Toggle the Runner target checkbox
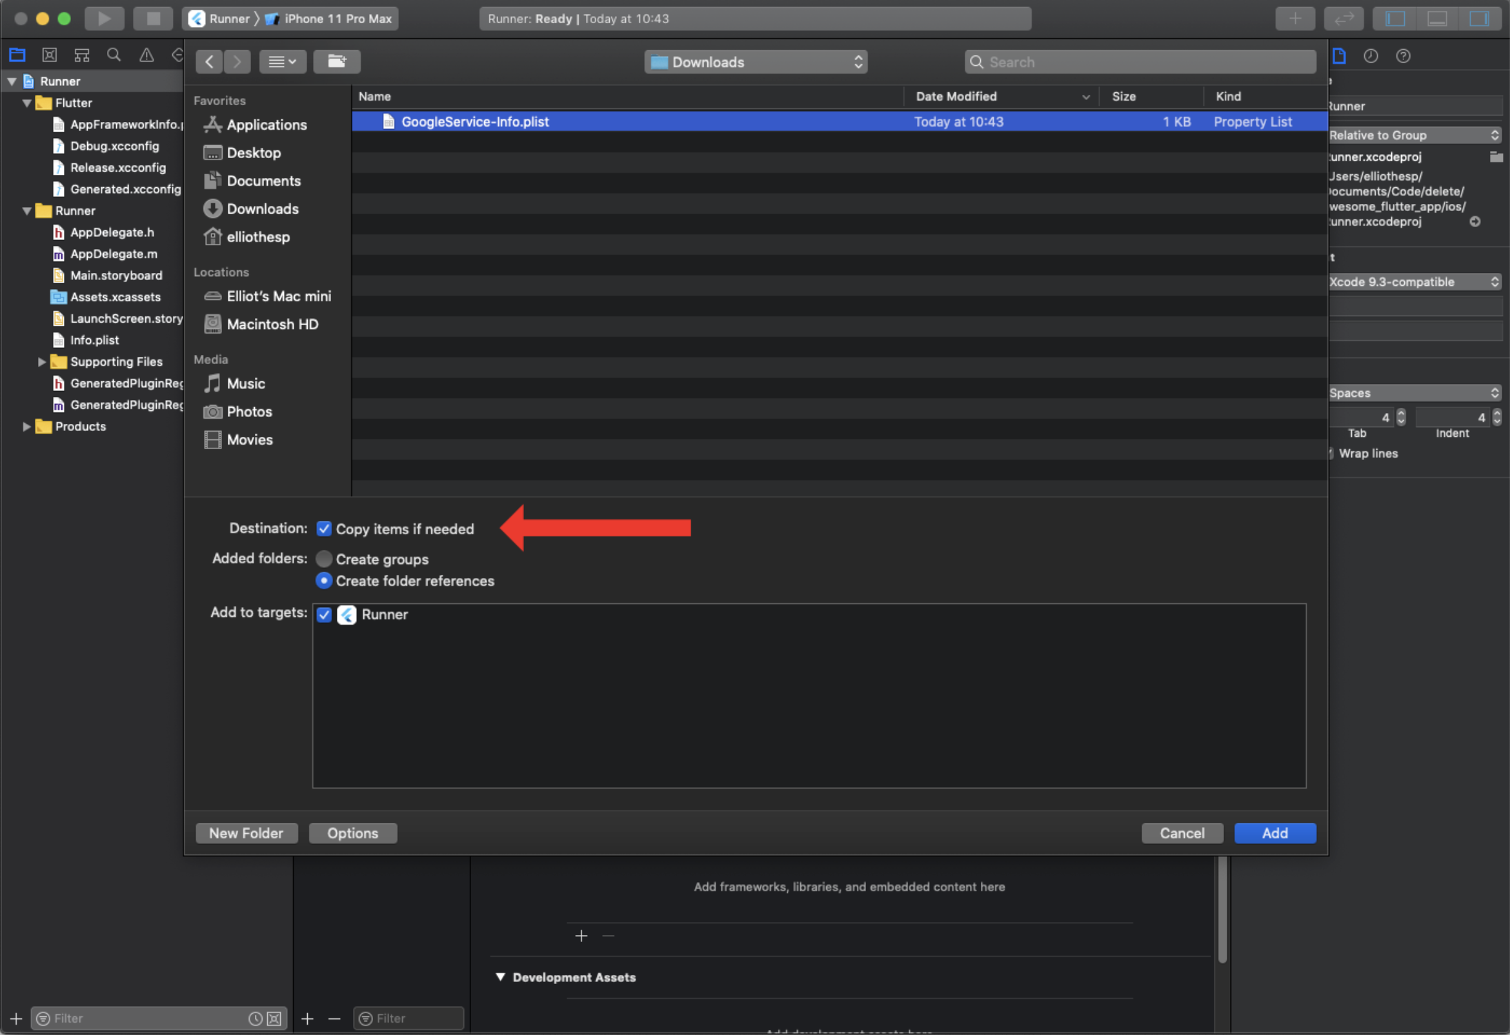 (323, 615)
